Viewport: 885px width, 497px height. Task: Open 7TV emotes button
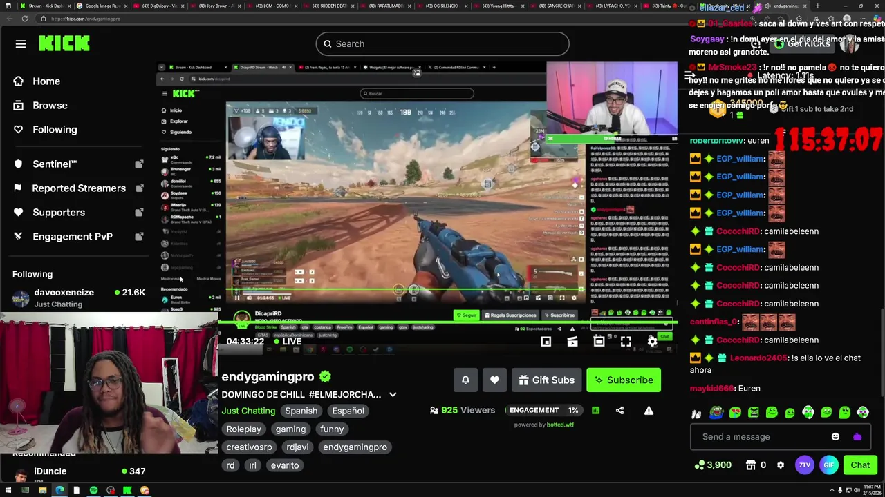(805, 465)
